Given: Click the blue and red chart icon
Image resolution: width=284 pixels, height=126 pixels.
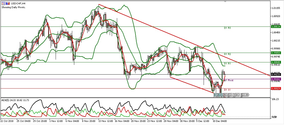Looking at the screenshot, I should (7, 3).
